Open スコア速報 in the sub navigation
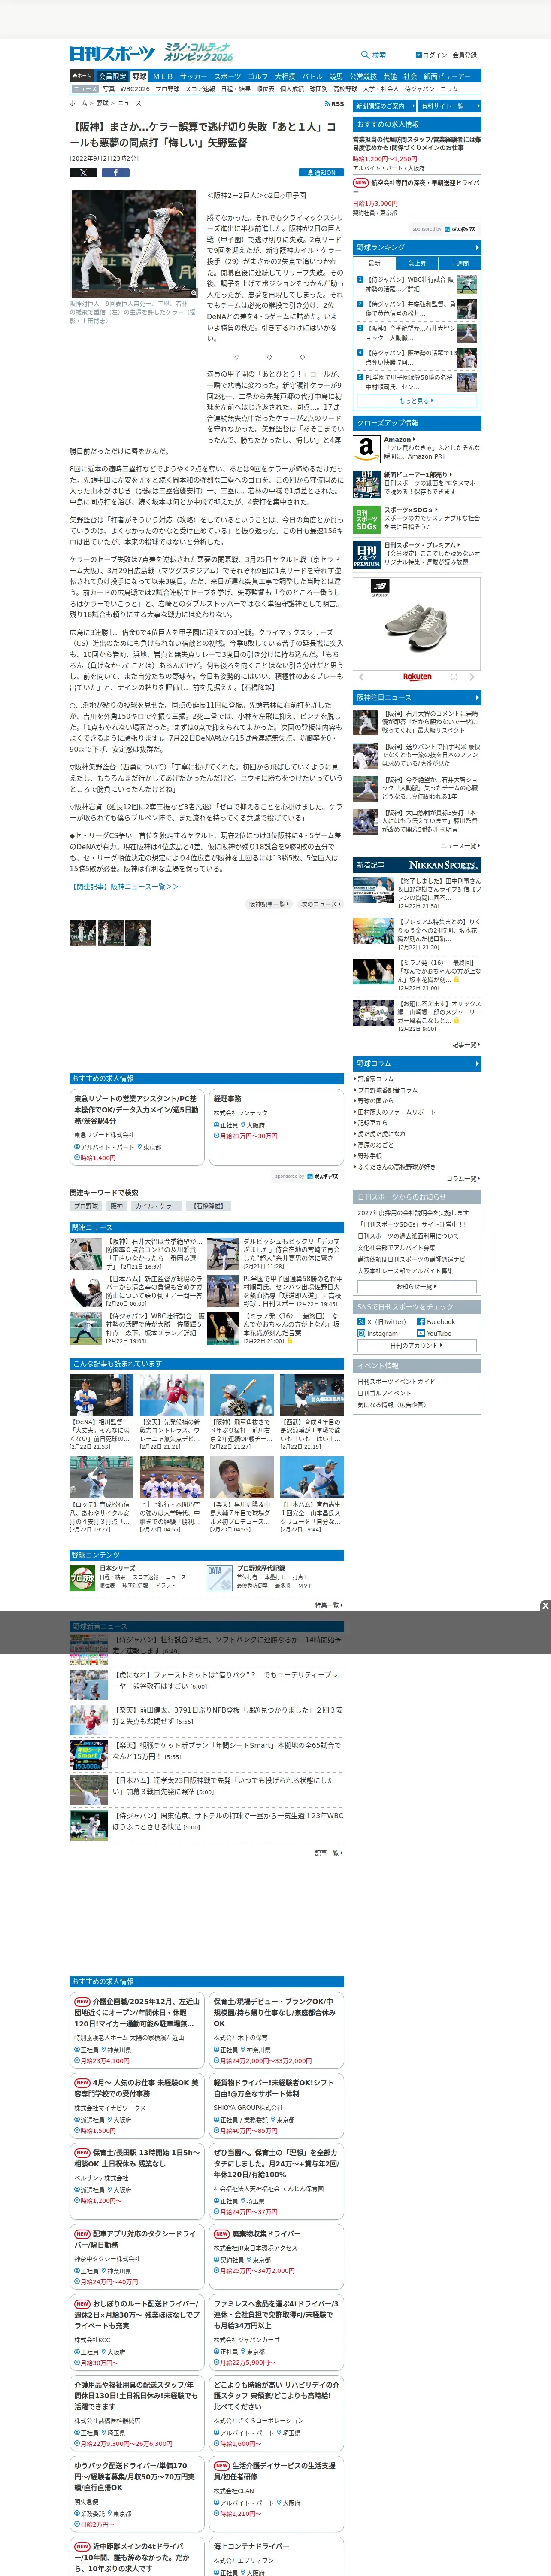This screenshot has width=551, height=2576. (x=200, y=89)
